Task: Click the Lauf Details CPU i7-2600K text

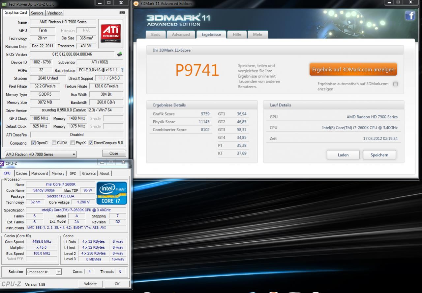Action: coord(360,128)
